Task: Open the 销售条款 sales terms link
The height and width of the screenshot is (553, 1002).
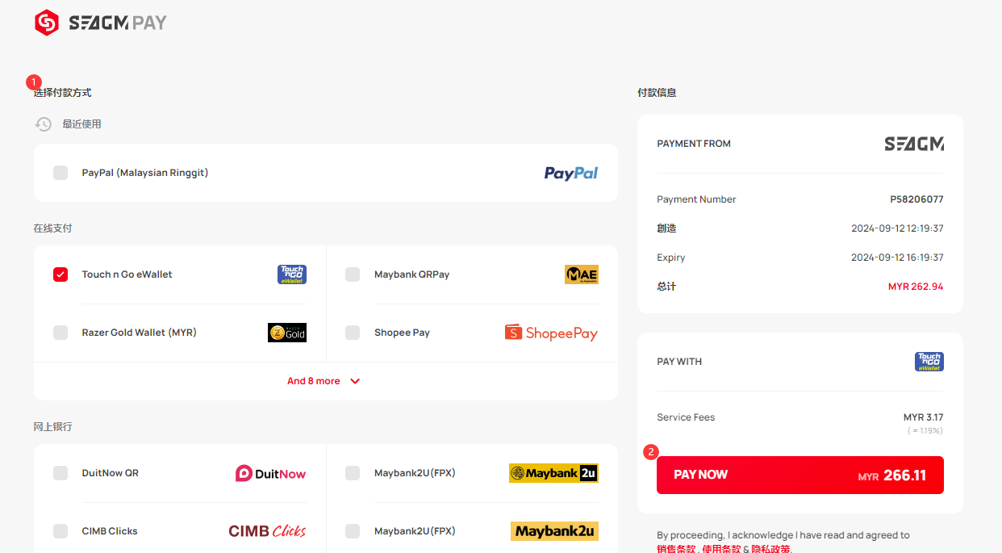Action: [x=676, y=548]
